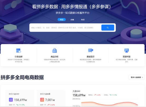Viewport: 146px width, 107px height.
Task: Click the 行业洞察 description text
Action: click(x=18, y=61)
